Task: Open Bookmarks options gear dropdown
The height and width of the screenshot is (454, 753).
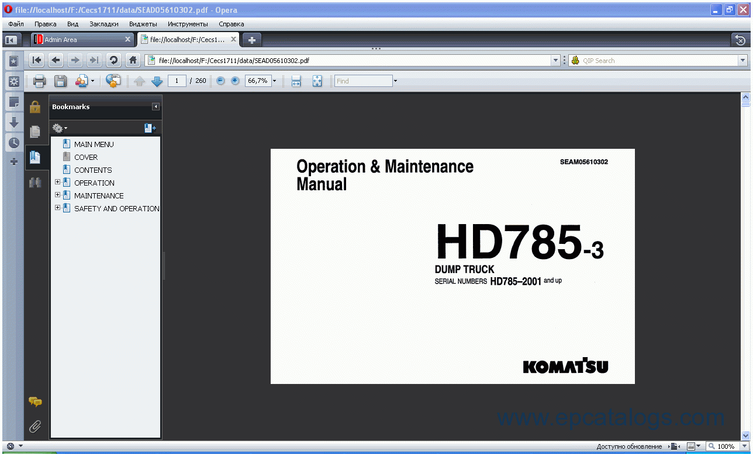Action: coord(60,128)
